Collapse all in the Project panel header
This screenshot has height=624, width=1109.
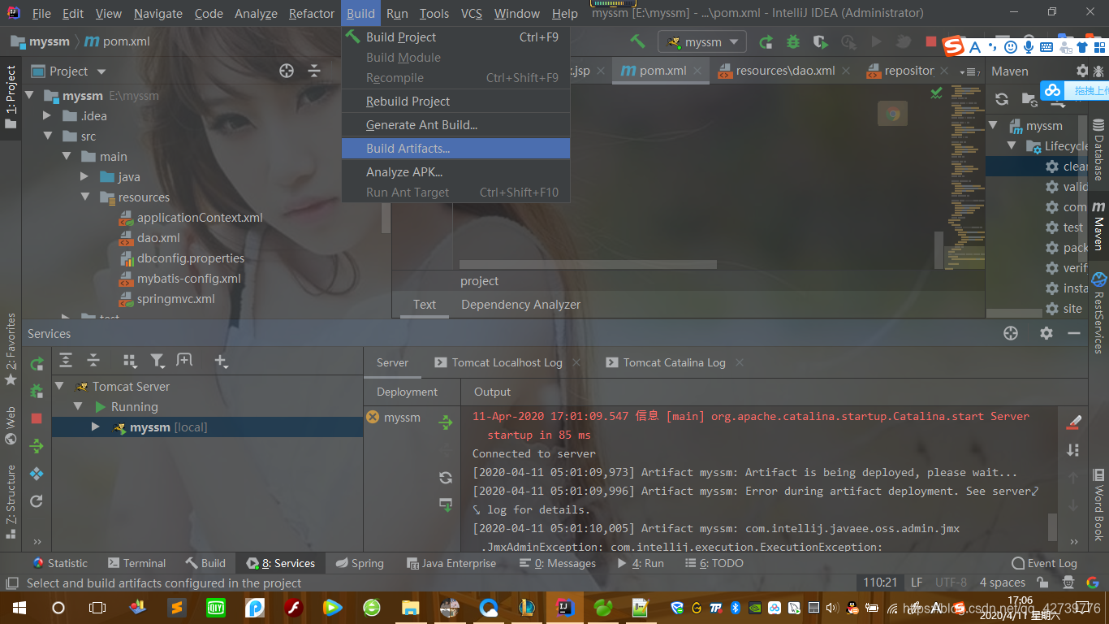tap(314, 71)
